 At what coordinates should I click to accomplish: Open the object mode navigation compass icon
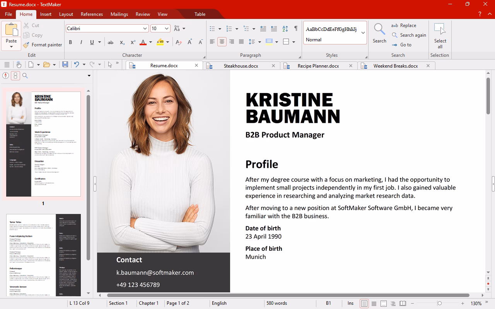click(5, 75)
